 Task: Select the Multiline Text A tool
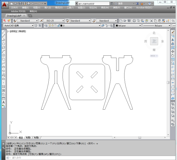(x=4, y=103)
